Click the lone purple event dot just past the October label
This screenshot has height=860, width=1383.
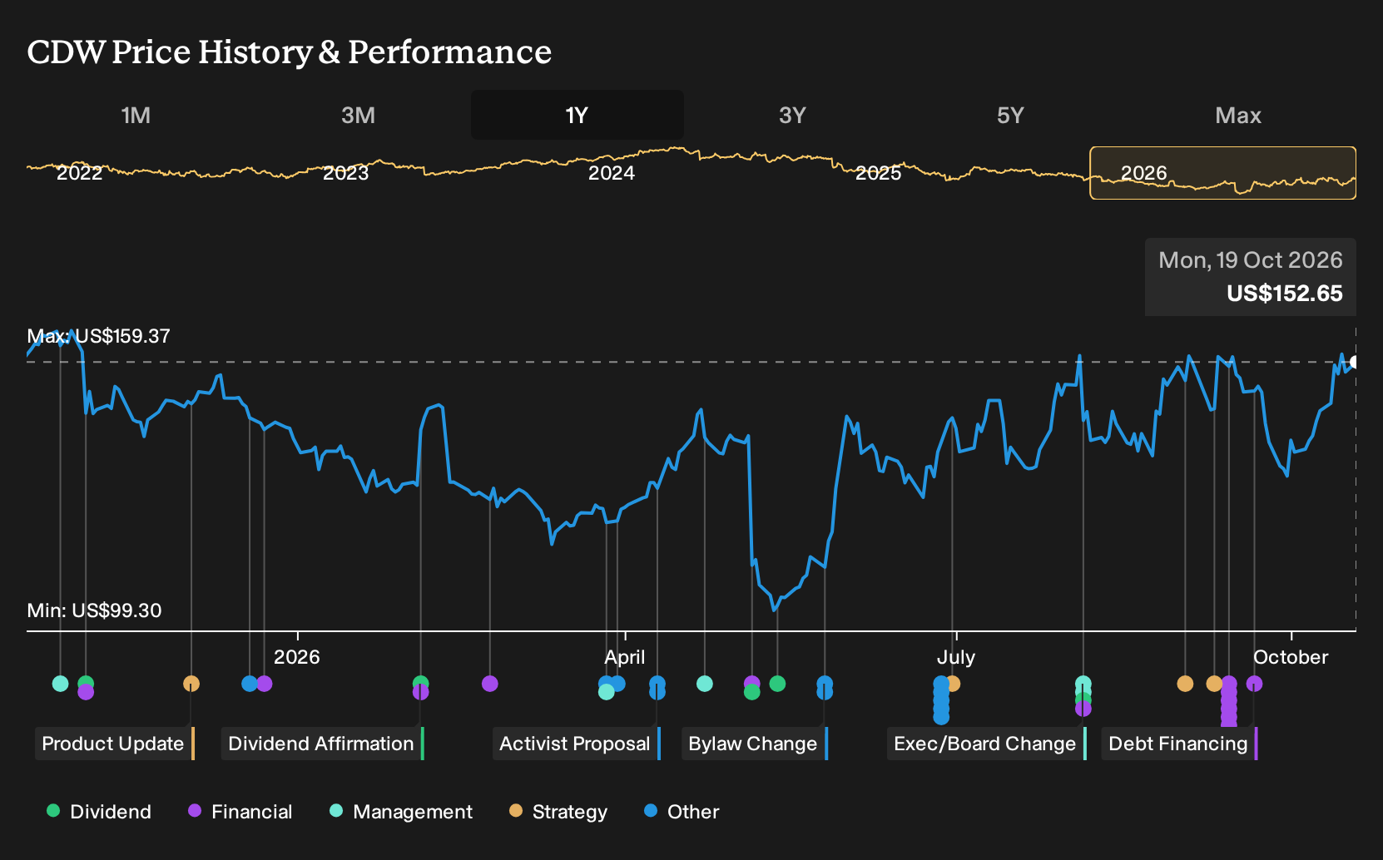coord(1255,684)
